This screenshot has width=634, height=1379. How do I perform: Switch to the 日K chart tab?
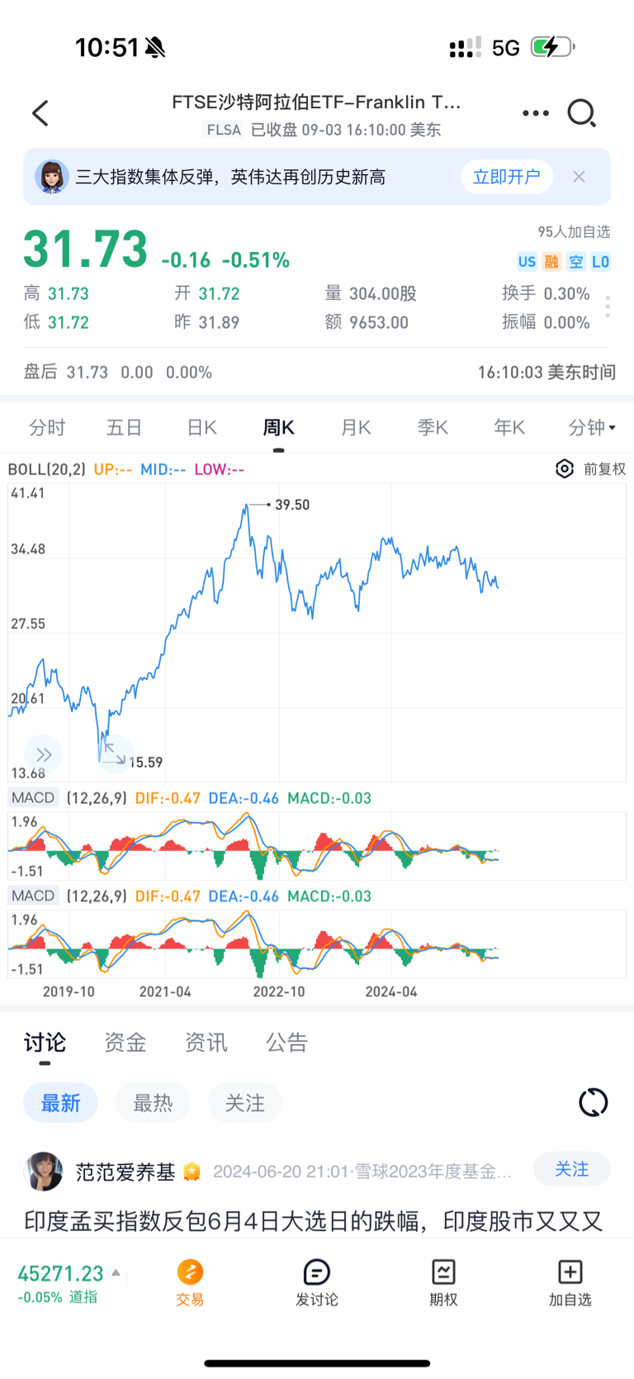coord(201,428)
